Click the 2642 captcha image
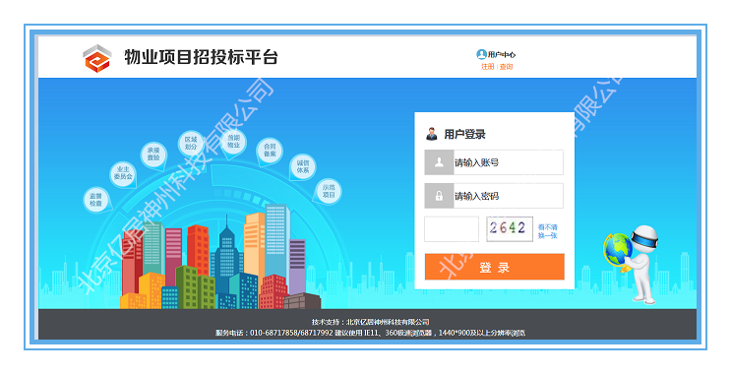The width and height of the screenshot is (731, 374). coord(510,229)
